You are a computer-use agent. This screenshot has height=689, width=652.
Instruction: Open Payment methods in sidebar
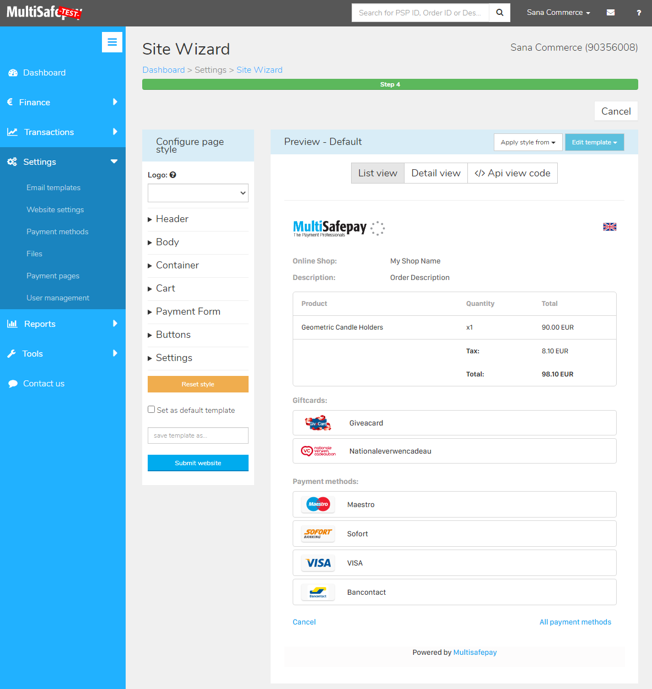(x=57, y=232)
